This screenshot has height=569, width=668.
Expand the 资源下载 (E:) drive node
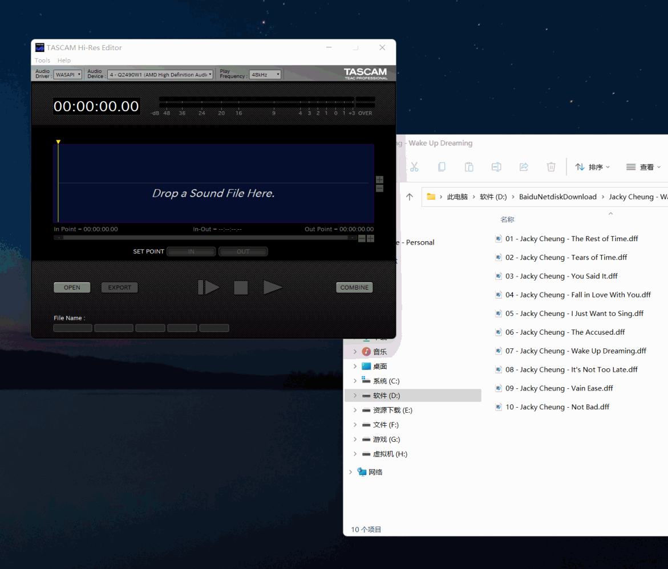(x=355, y=410)
